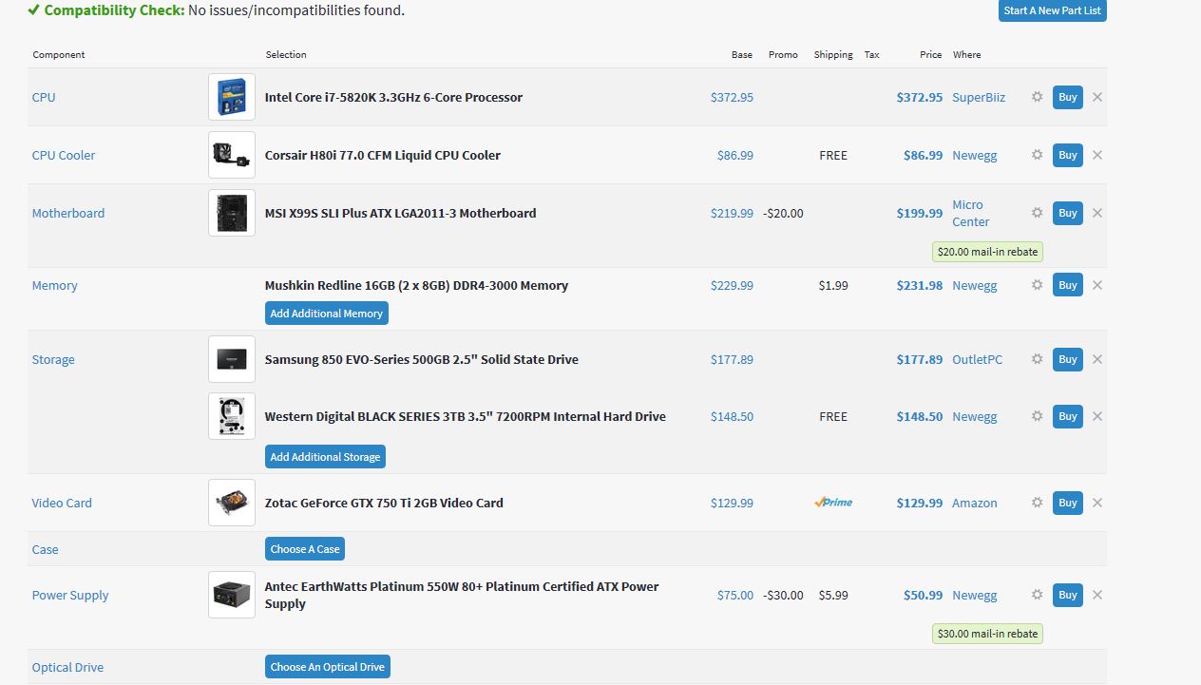Remove the MSI X99S motherboard with X icon
Viewport: 1201px width, 685px height.
[1097, 213]
